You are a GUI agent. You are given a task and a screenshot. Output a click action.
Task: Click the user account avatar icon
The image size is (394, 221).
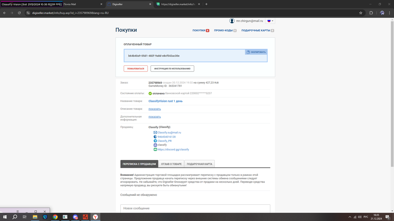click(232, 21)
